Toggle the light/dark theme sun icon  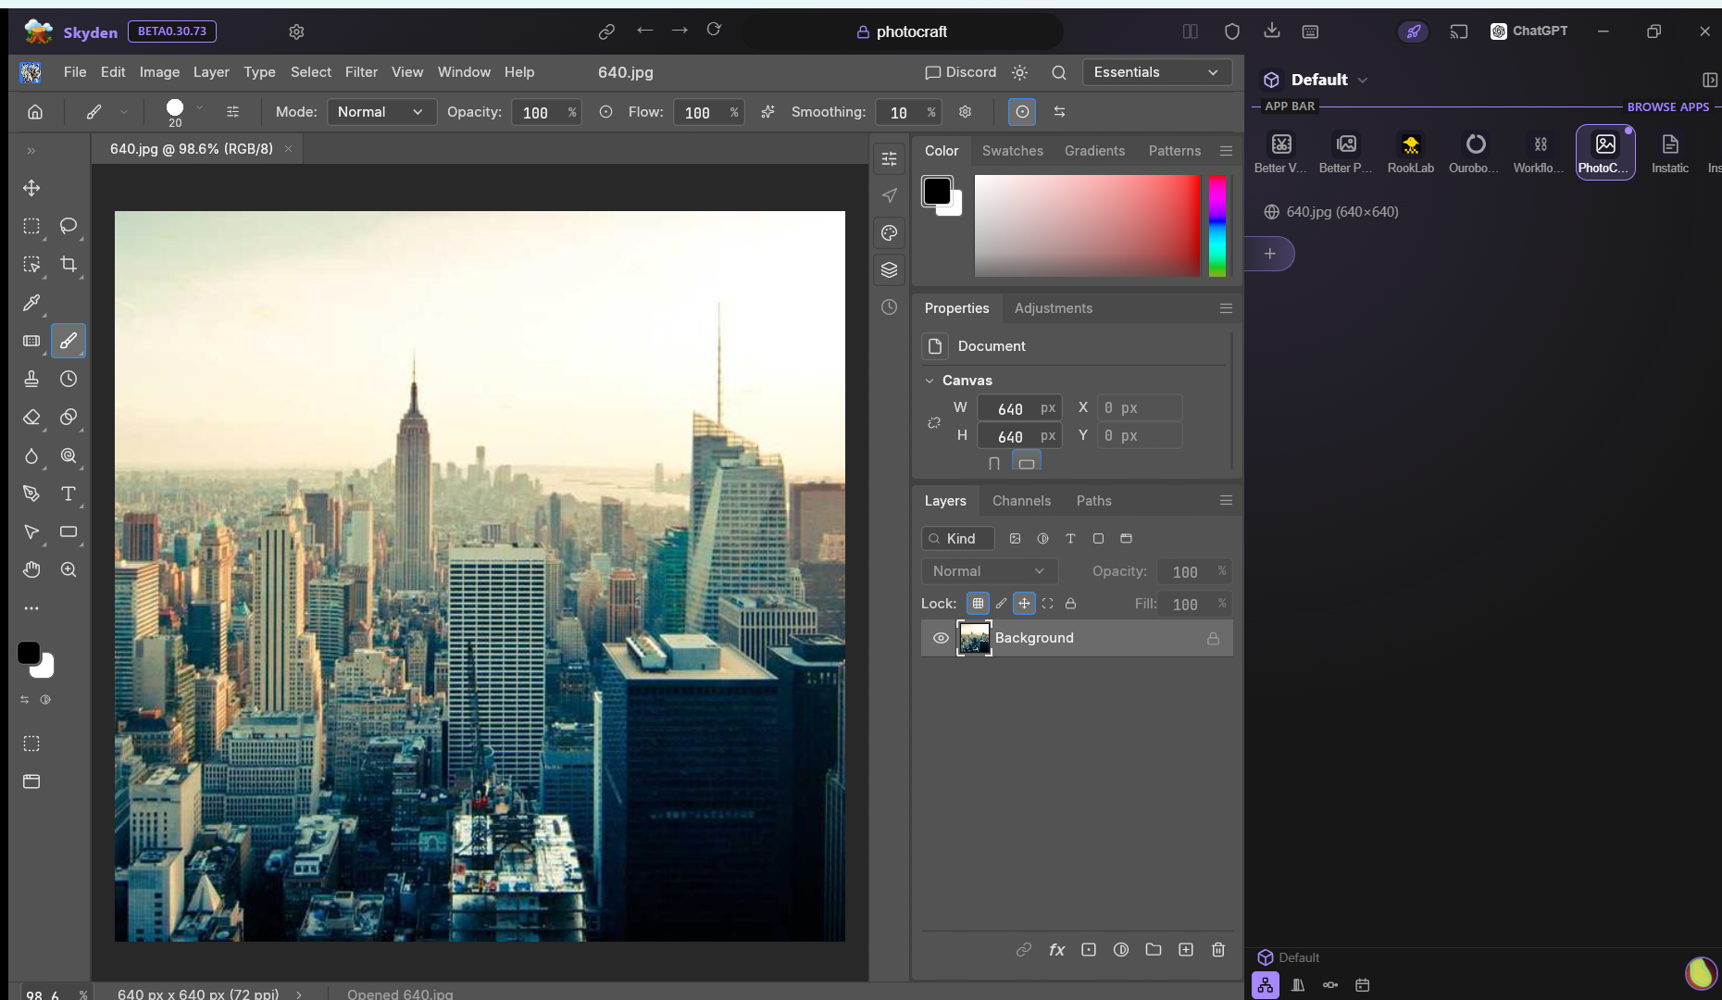(1020, 72)
